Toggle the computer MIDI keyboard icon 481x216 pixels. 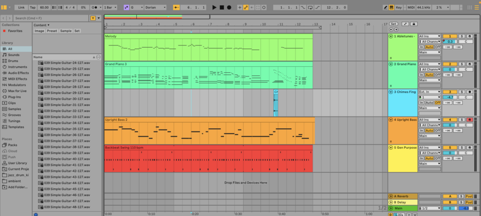(x=391, y=7)
